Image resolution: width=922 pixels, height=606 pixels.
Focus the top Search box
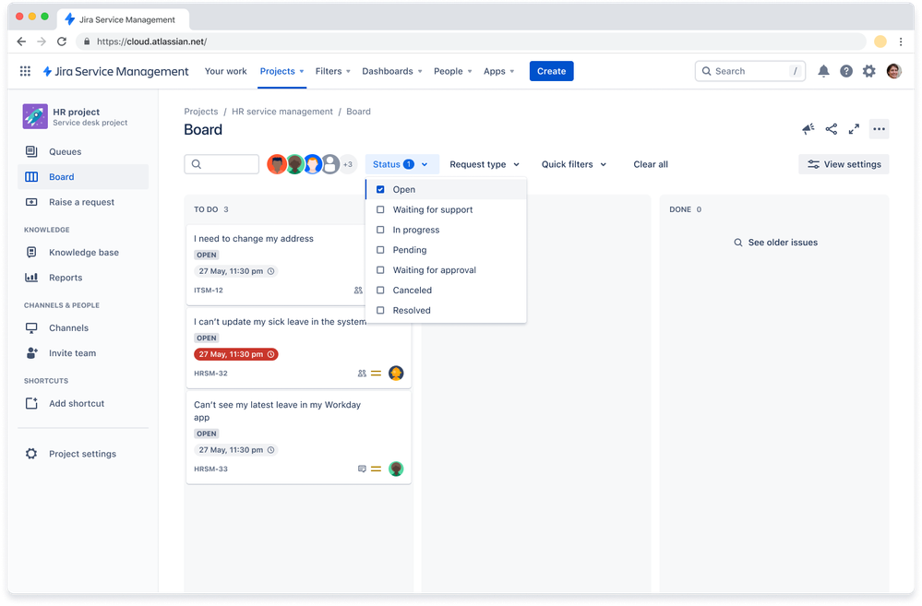[750, 71]
